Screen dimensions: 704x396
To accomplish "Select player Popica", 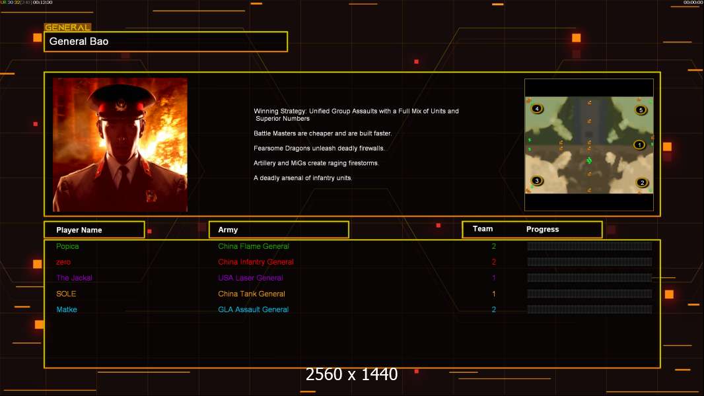I will [67, 246].
